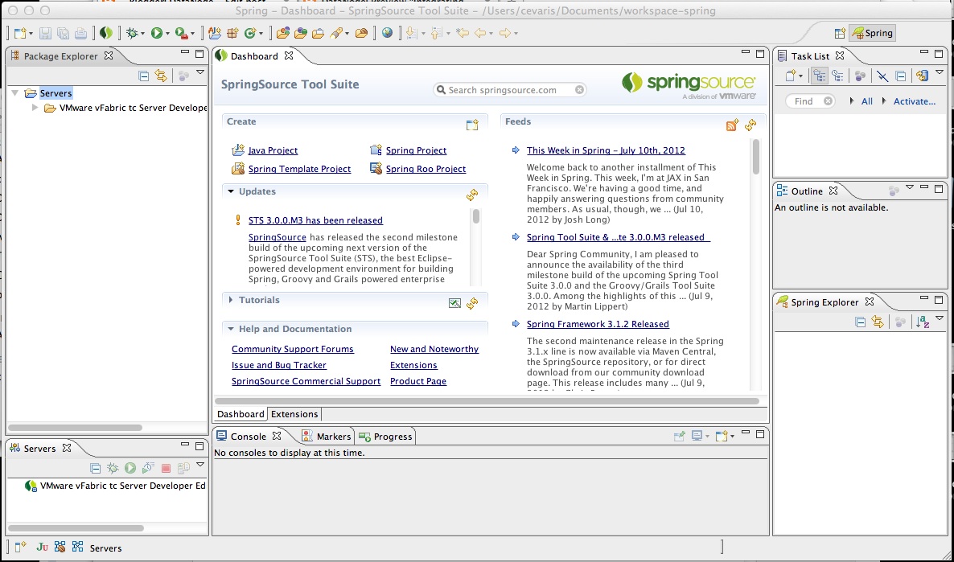Image resolution: width=954 pixels, height=562 pixels.
Task: Select the Spring perspective button
Action: point(873,34)
